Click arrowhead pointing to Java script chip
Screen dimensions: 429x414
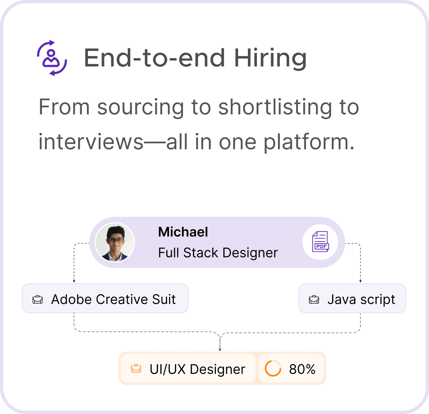(x=360, y=281)
